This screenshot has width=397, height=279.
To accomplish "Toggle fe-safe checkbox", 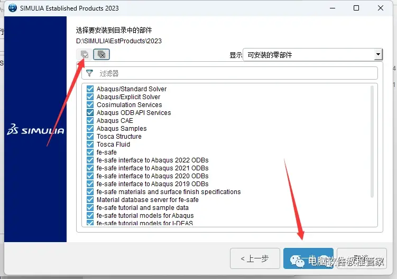I will (x=90, y=152).
